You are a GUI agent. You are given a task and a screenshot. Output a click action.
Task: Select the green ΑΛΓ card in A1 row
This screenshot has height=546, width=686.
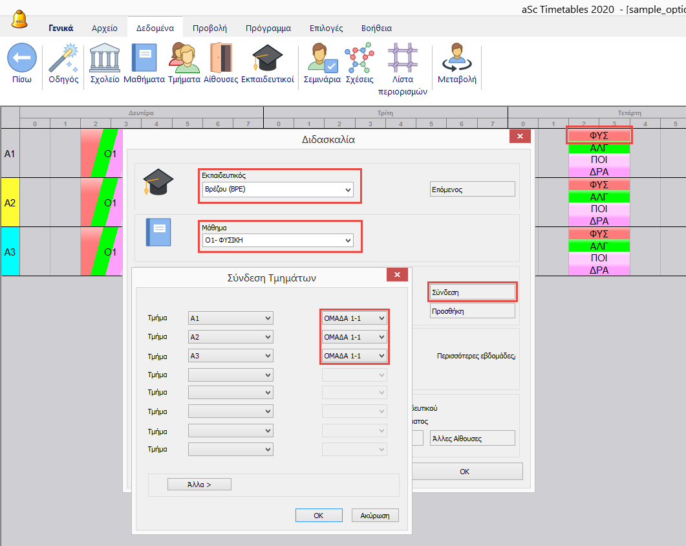599,148
